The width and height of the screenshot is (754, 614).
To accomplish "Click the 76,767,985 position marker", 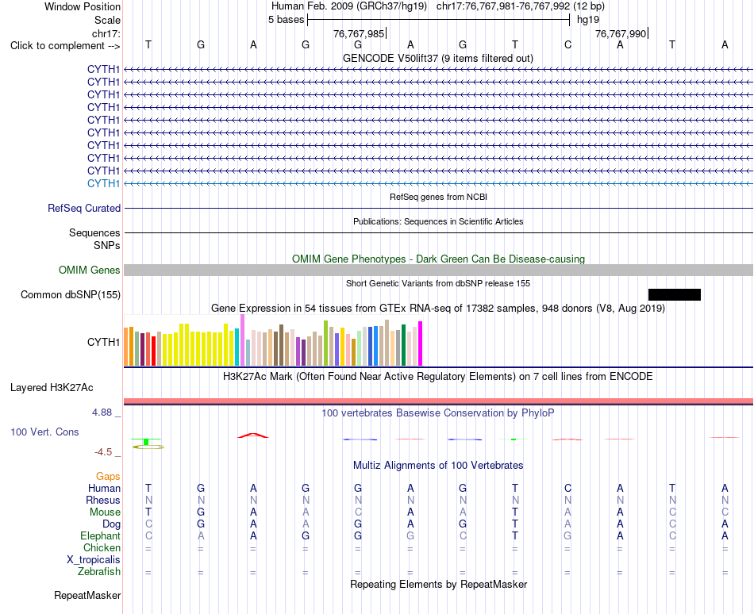I will click(359, 33).
